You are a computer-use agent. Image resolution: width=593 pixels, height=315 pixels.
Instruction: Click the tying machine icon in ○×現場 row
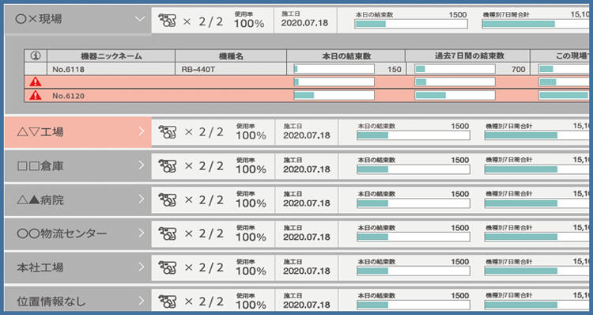(x=167, y=20)
